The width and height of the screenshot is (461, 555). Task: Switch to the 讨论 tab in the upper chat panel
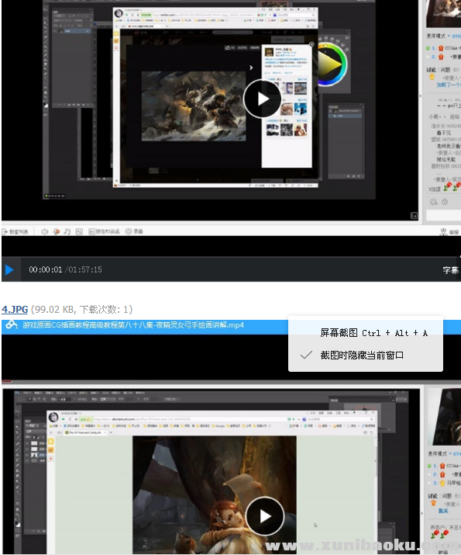click(432, 69)
